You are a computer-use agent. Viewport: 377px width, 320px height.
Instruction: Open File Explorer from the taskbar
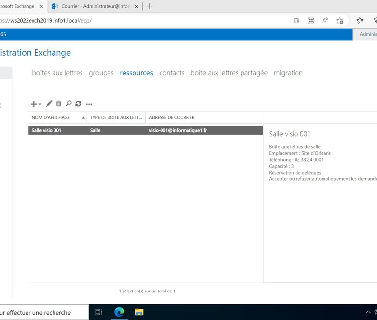pos(139,312)
